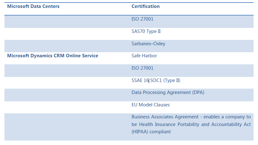Screen dimensions: 258x145
Task: Place cursor in SSAE 16 text
Action: pyautogui.click(x=140, y=80)
